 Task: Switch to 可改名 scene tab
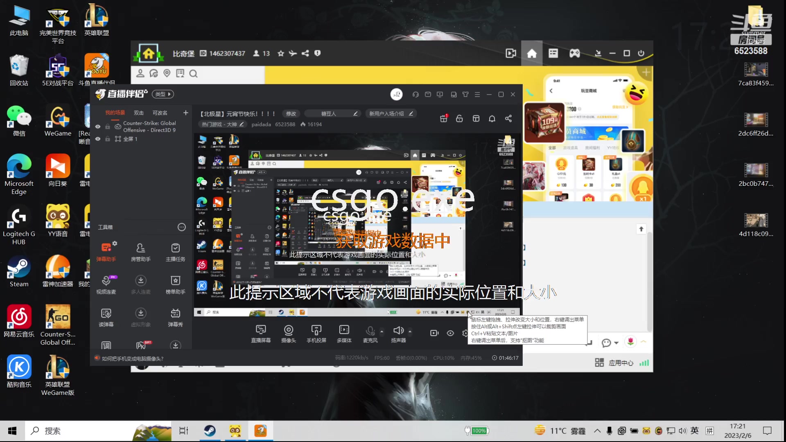click(x=160, y=113)
